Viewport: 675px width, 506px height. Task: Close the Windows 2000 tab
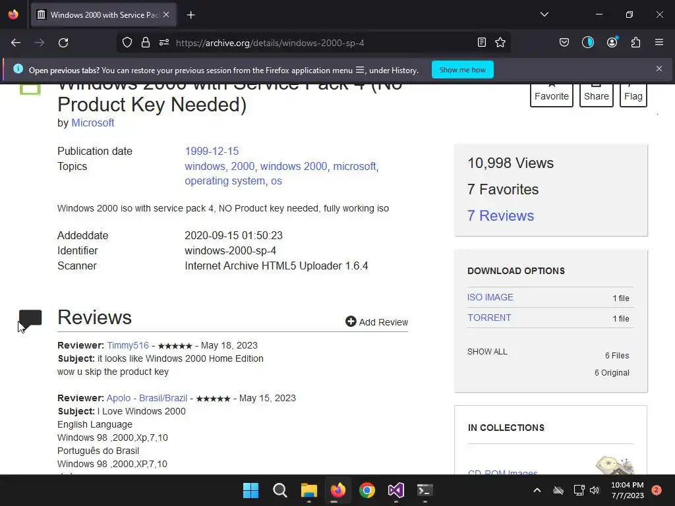point(166,14)
